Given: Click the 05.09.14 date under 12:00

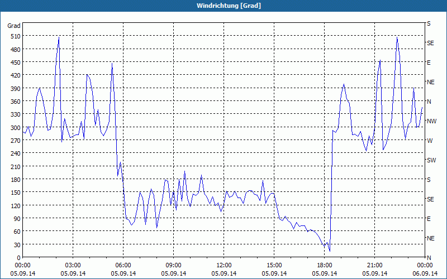Looking at the screenshot, I should (x=224, y=273).
